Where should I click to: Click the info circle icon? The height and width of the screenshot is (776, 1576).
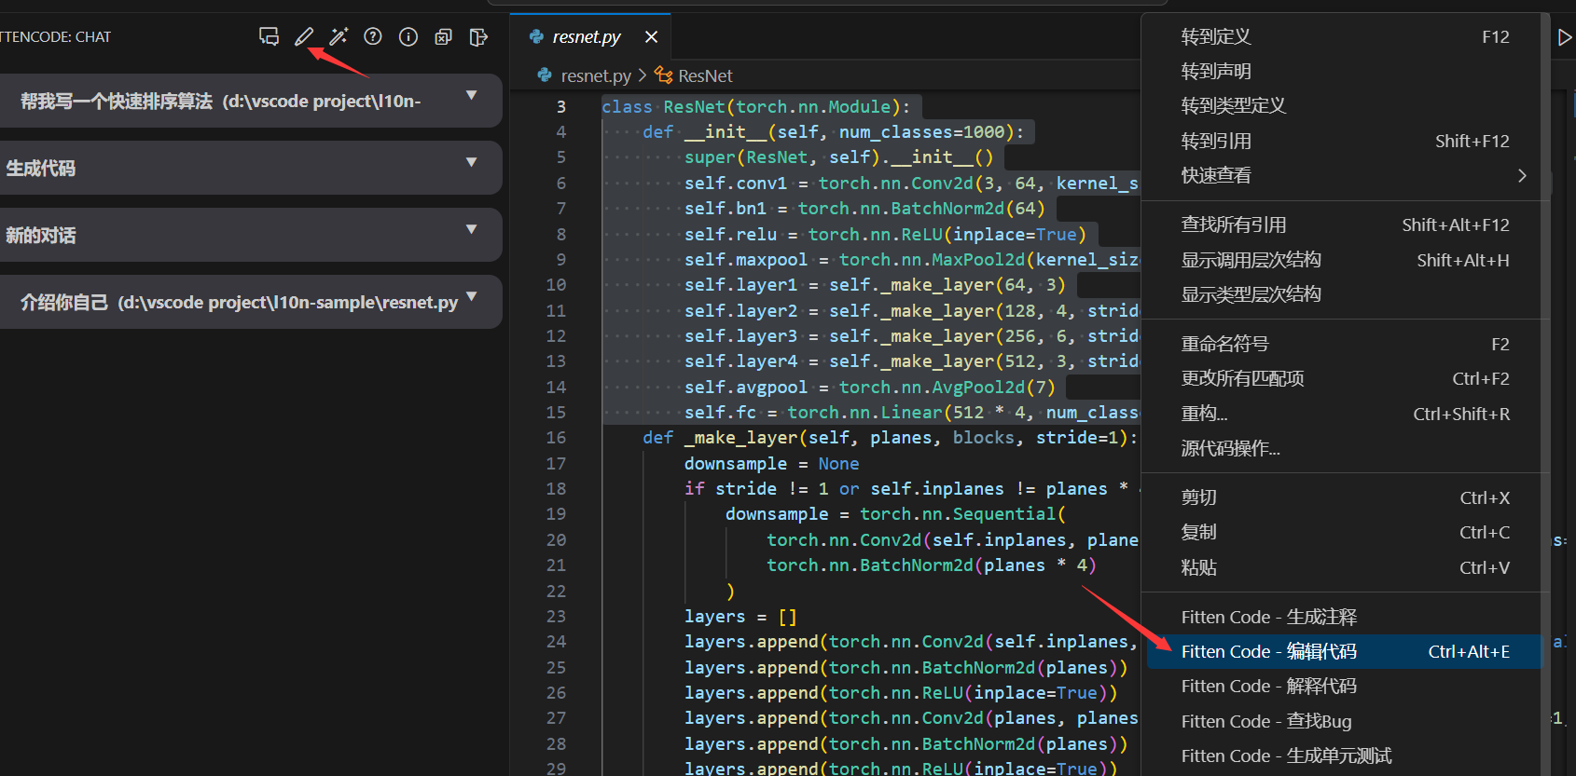[x=408, y=36]
